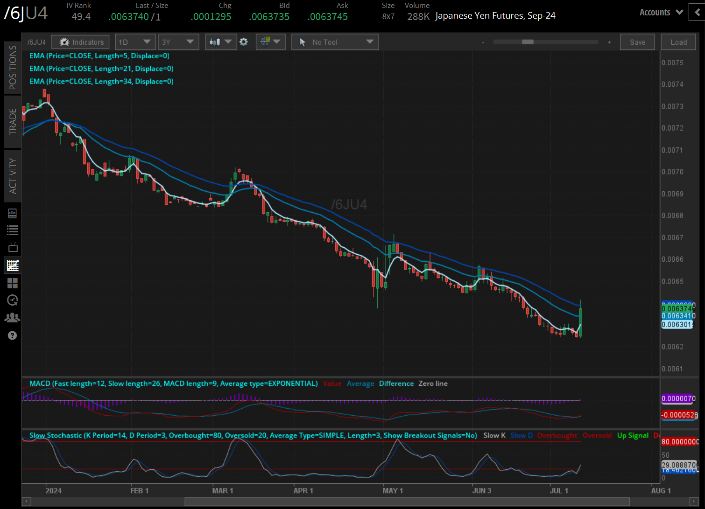705x509 pixels.
Task: Open the Indicators panel
Action: tap(80, 42)
